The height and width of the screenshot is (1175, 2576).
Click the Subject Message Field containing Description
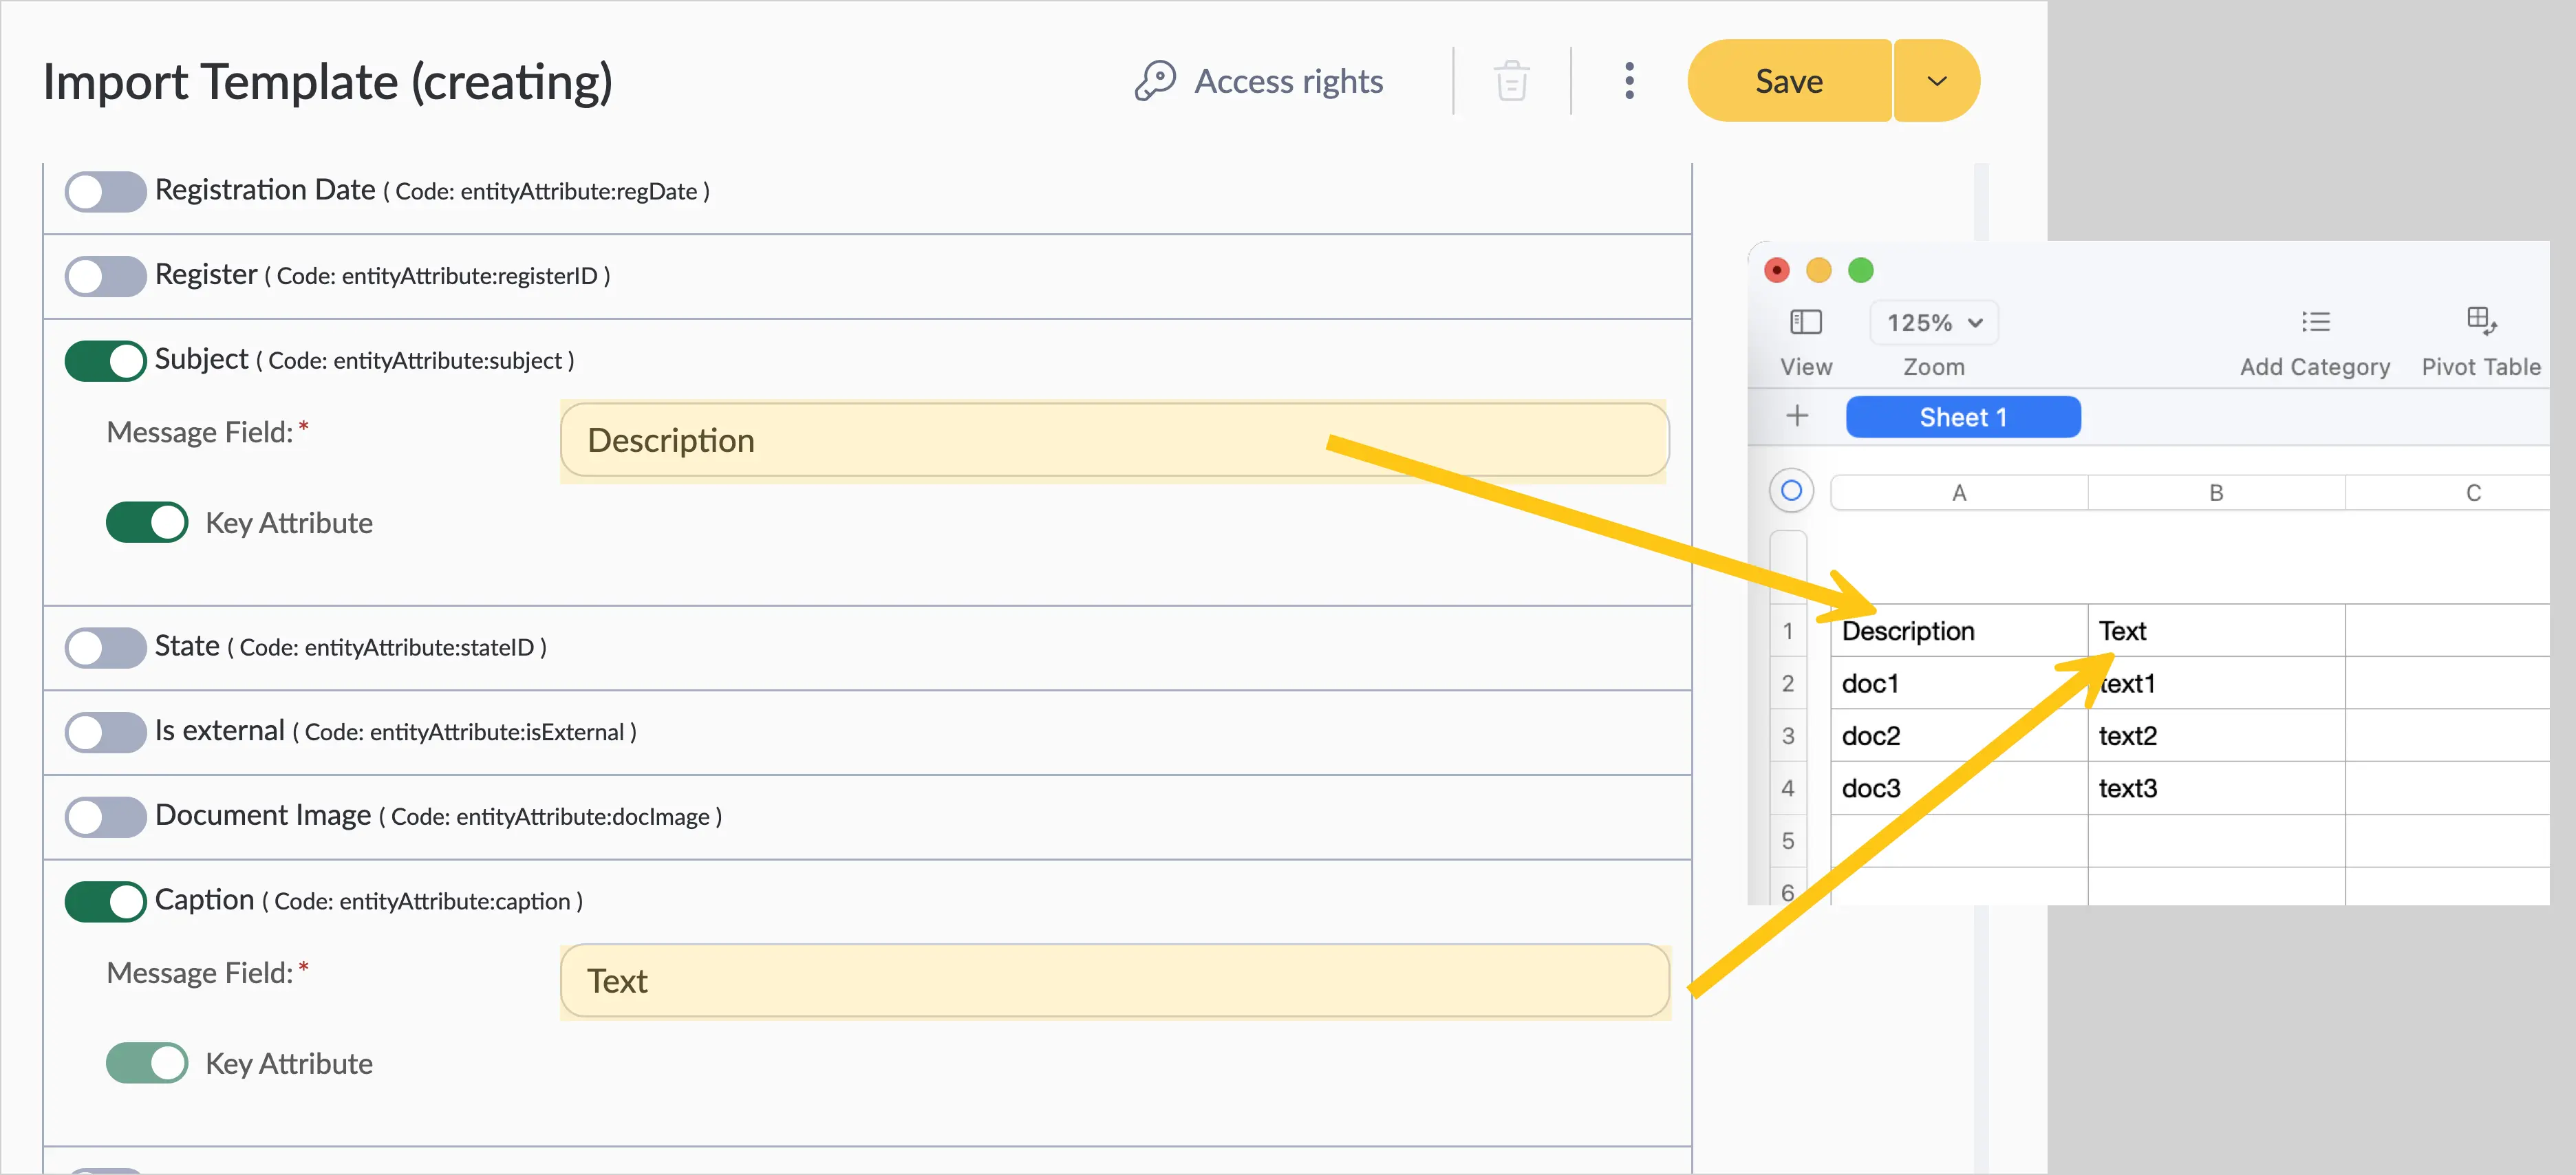[x=1114, y=440]
